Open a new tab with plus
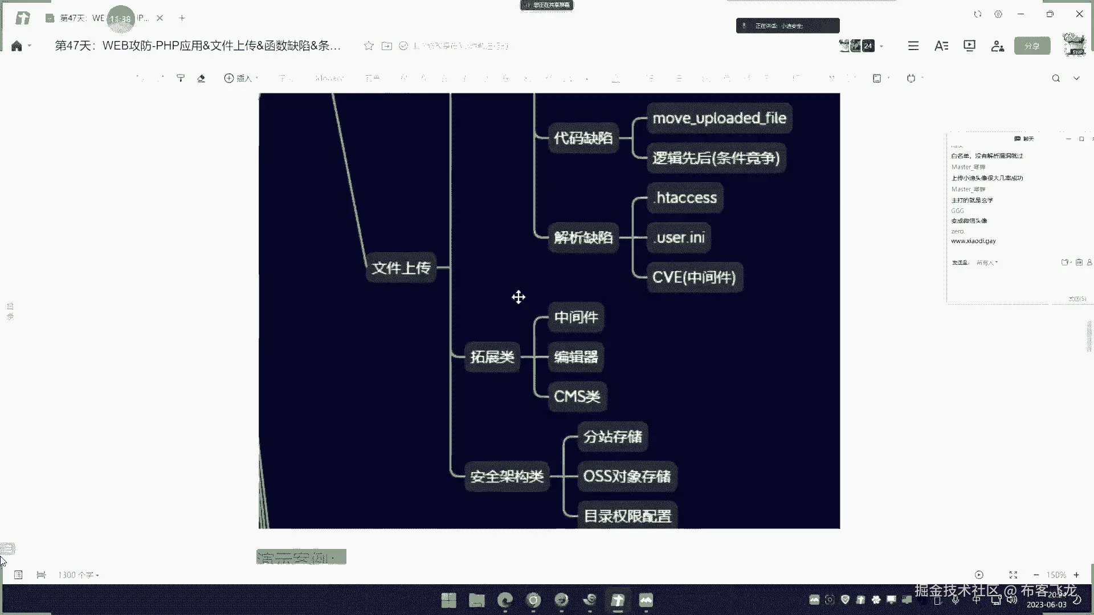 click(x=182, y=18)
